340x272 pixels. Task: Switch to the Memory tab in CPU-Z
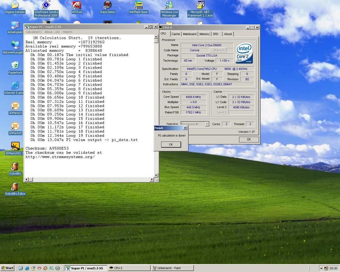coord(205,34)
